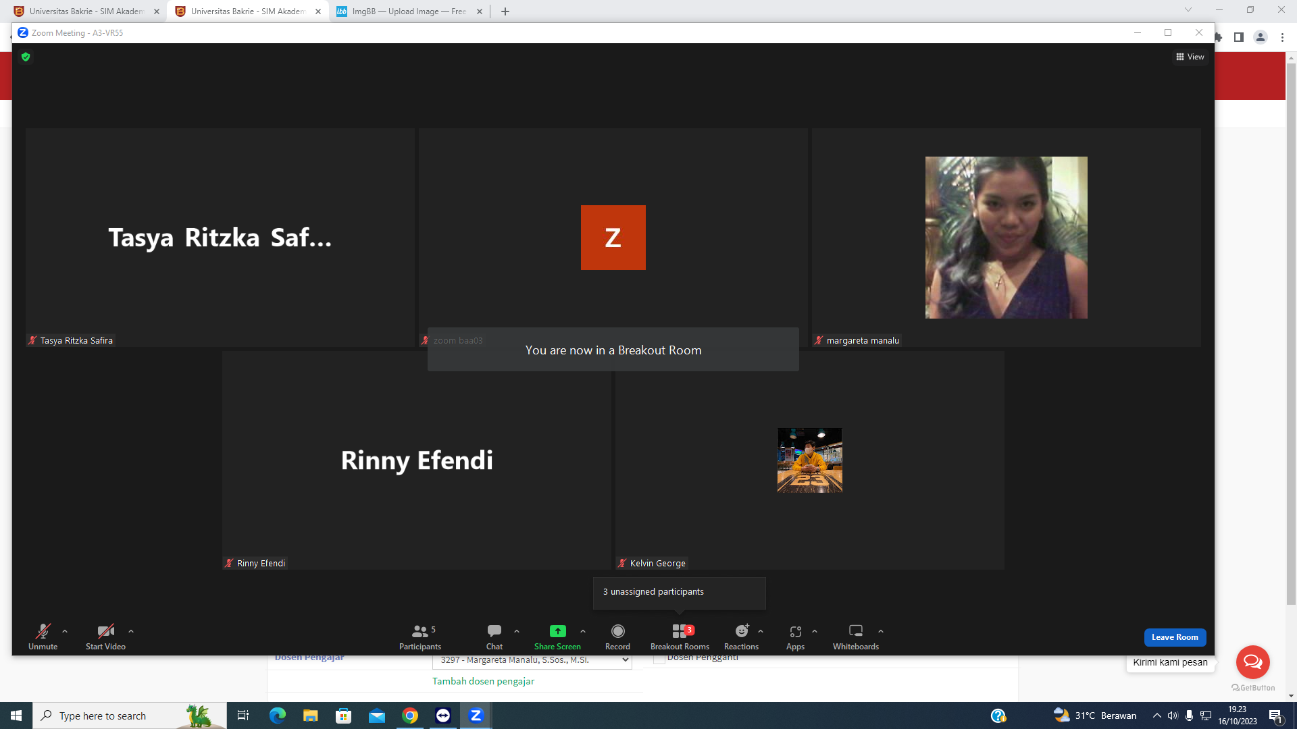Close the first Universitas Bakrie tab
The height and width of the screenshot is (729, 1297).
[157, 11]
